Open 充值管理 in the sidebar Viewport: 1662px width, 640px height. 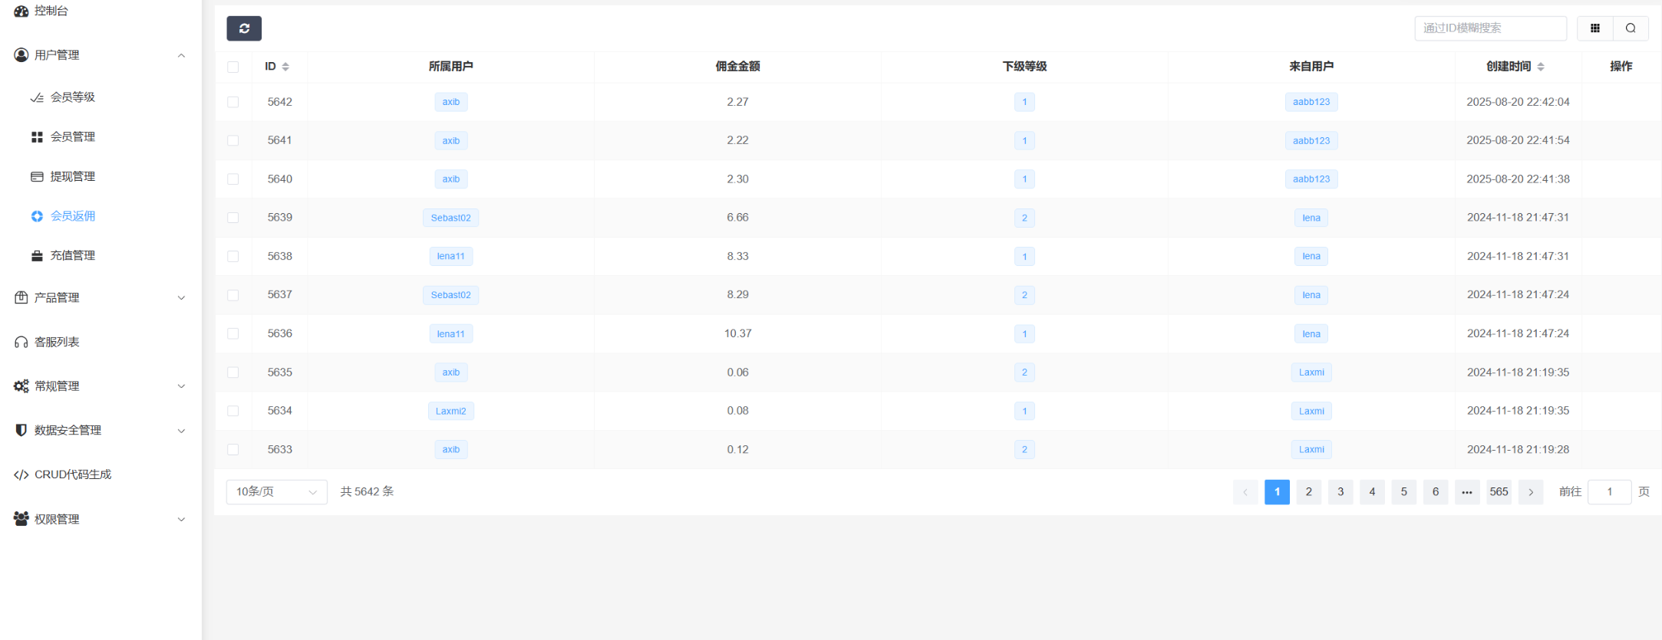[72, 255]
